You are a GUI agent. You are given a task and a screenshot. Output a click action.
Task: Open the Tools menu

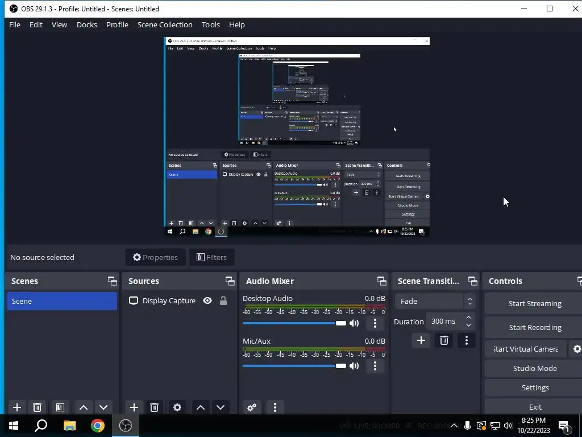[x=211, y=24]
